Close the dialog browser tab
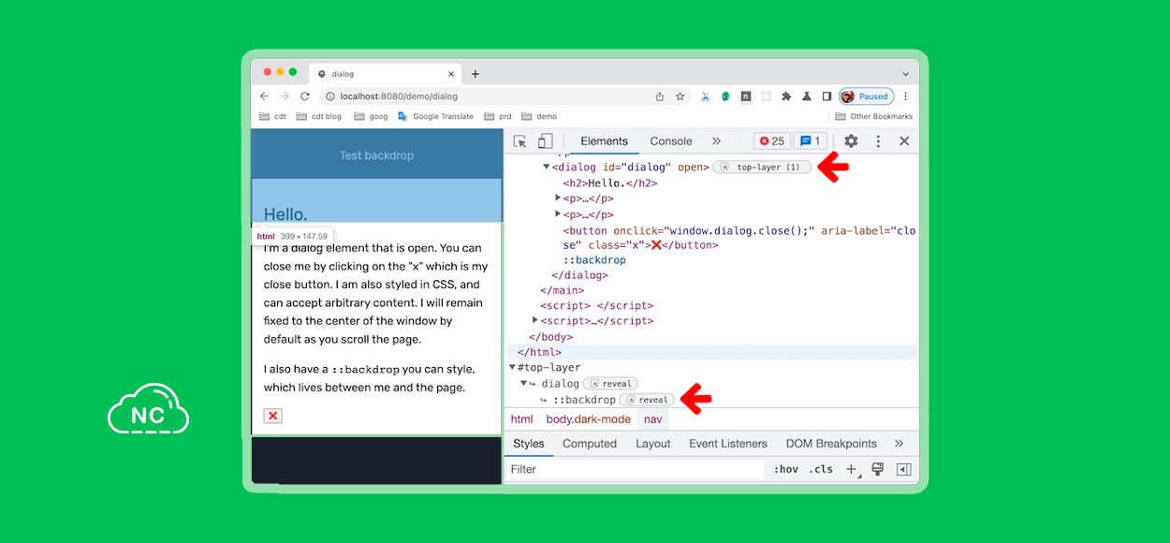This screenshot has height=543, width=1170. tap(451, 74)
